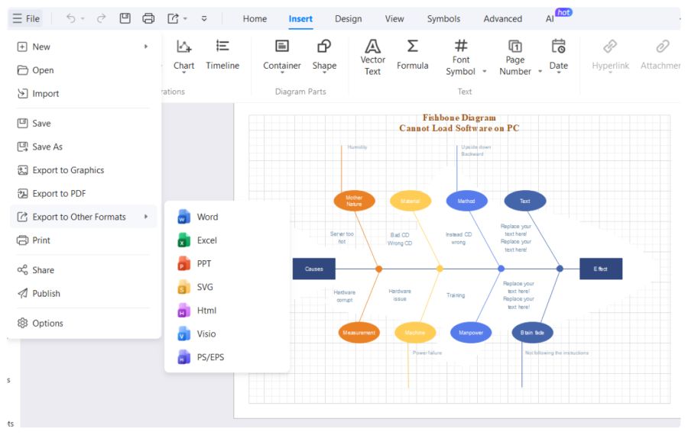
Task: Select the Method oval shape
Action: point(466,201)
